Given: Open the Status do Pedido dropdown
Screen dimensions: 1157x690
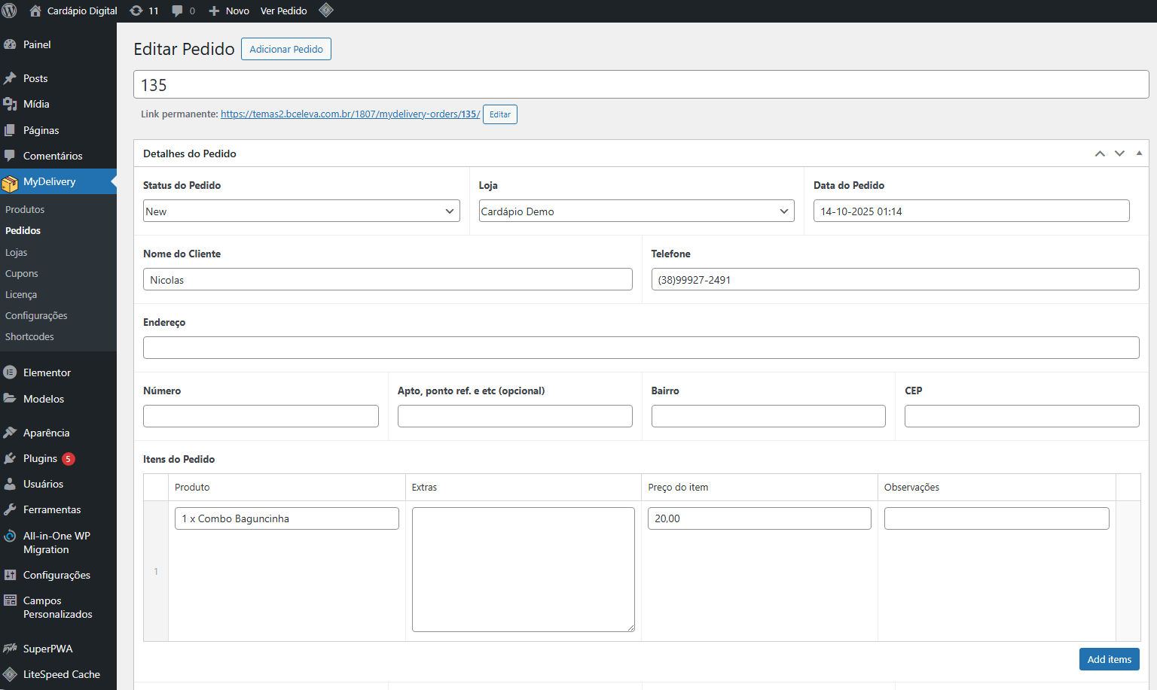Looking at the screenshot, I should coord(301,211).
